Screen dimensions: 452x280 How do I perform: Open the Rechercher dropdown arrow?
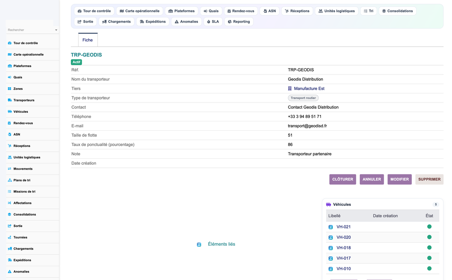[56, 30]
